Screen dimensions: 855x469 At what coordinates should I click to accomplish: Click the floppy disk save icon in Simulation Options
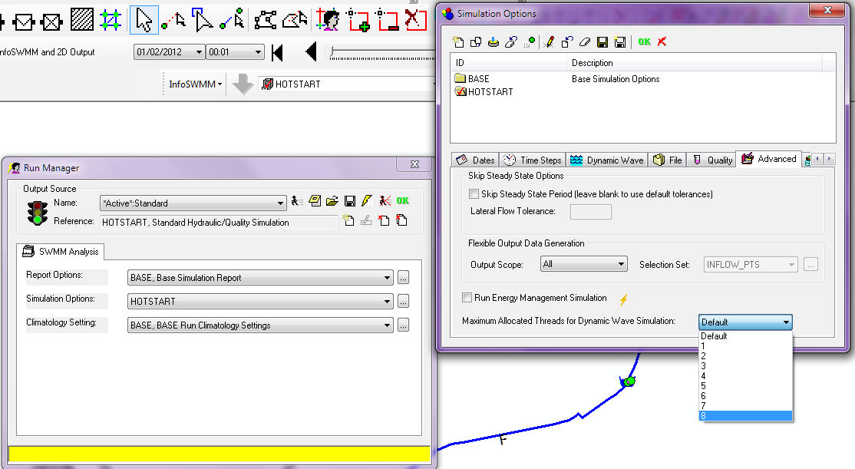coord(602,42)
